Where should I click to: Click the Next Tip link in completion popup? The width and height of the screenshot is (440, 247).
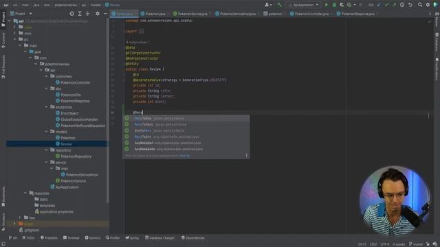(x=185, y=156)
